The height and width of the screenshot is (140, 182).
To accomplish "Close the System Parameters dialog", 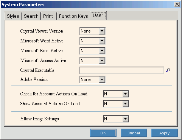I will pos(177,5).
